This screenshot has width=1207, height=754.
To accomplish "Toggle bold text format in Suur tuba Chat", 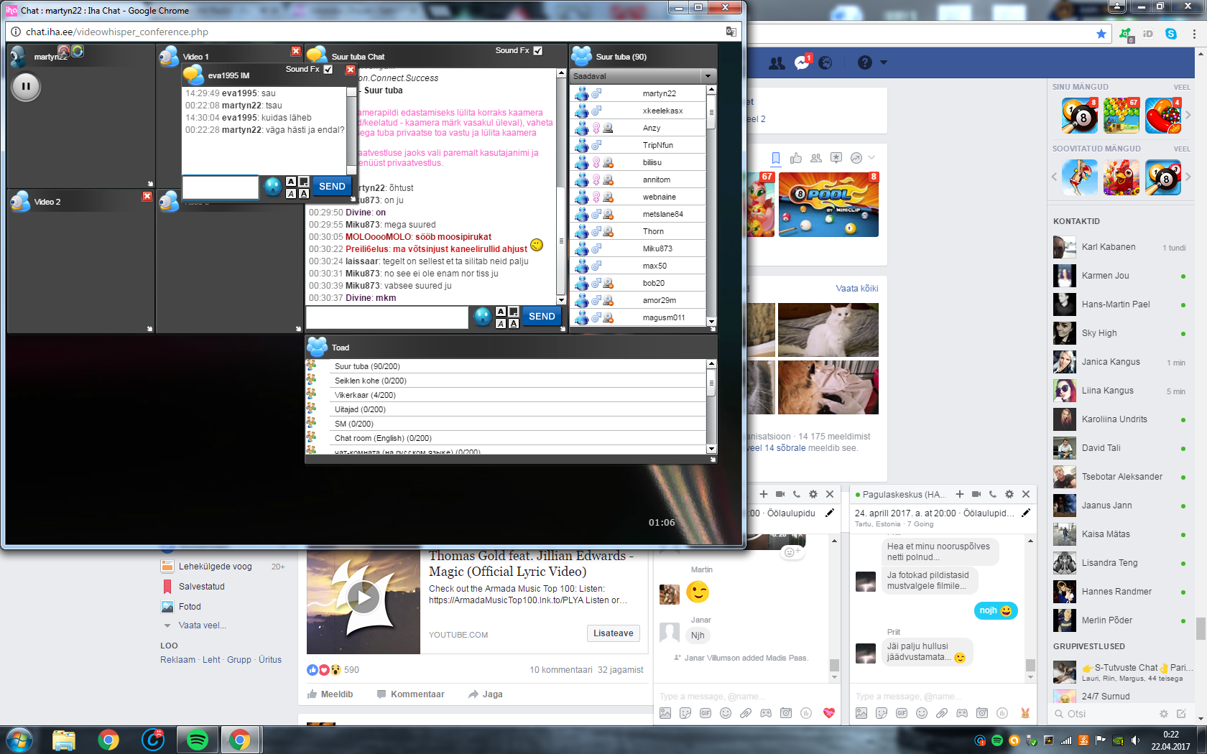I will [x=501, y=311].
